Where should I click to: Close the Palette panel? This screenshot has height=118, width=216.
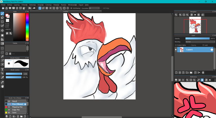[x=28, y=43]
